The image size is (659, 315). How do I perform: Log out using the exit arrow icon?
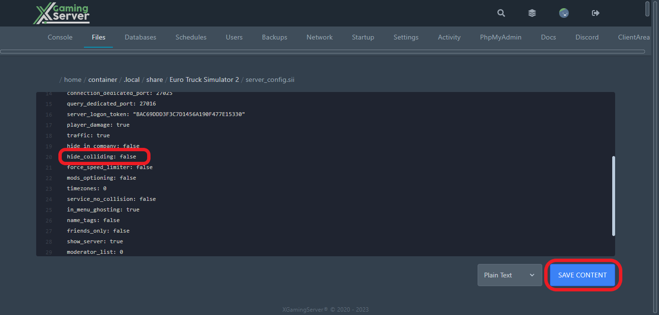click(x=595, y=13)
